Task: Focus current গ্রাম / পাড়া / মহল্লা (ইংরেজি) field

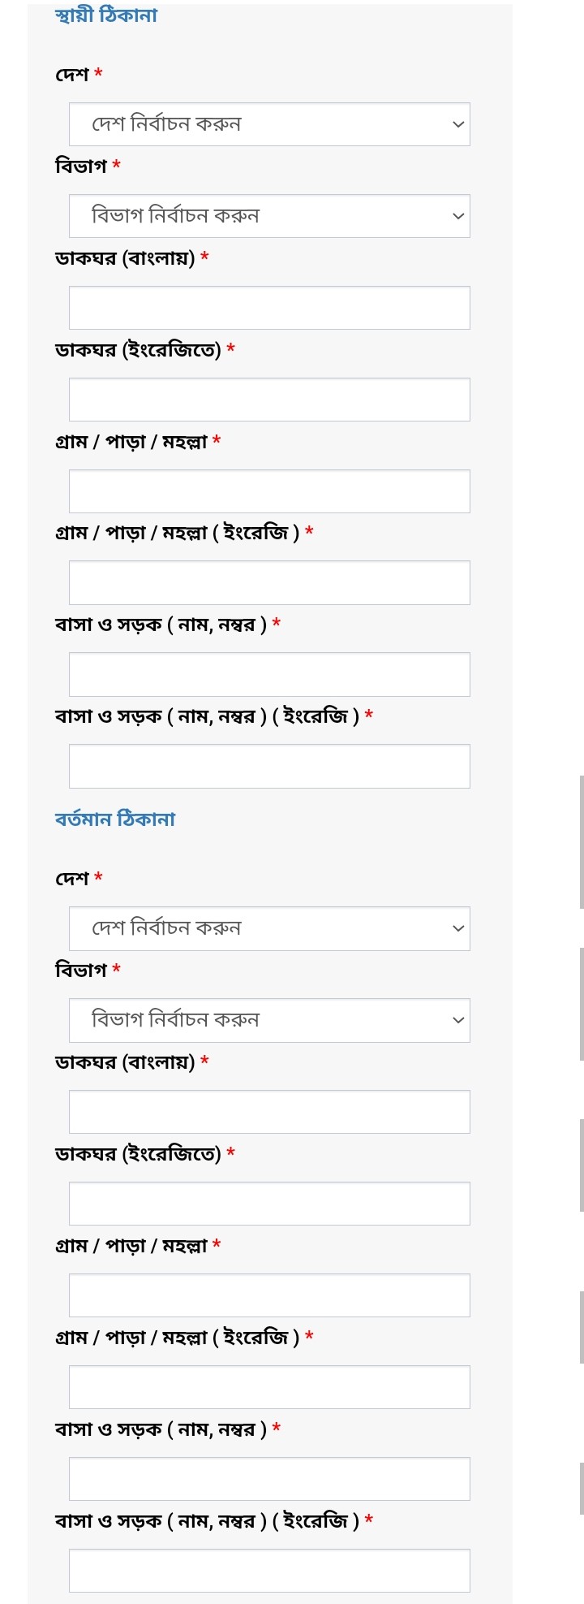Action: (269, 1387)
